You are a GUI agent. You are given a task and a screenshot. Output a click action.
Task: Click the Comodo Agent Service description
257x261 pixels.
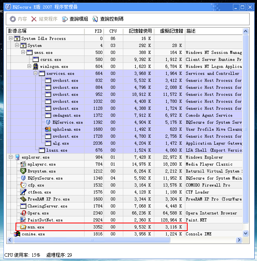209,115
